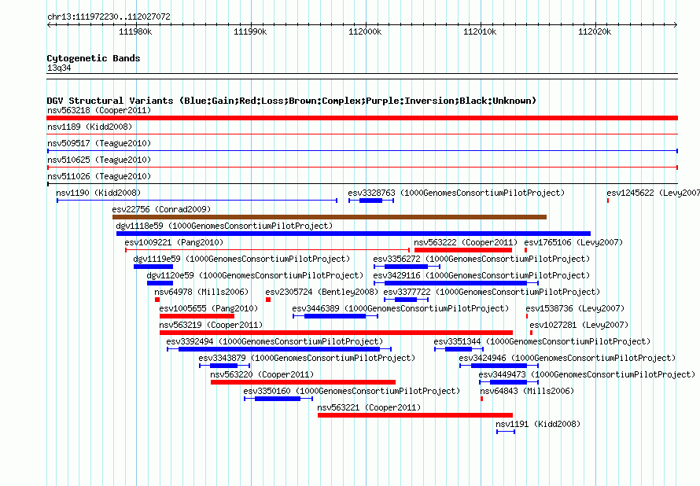Viewport: 700px width, 486px height.
Task: Click the dgv1119e59 variant label
Action: [x=241, y=259]
